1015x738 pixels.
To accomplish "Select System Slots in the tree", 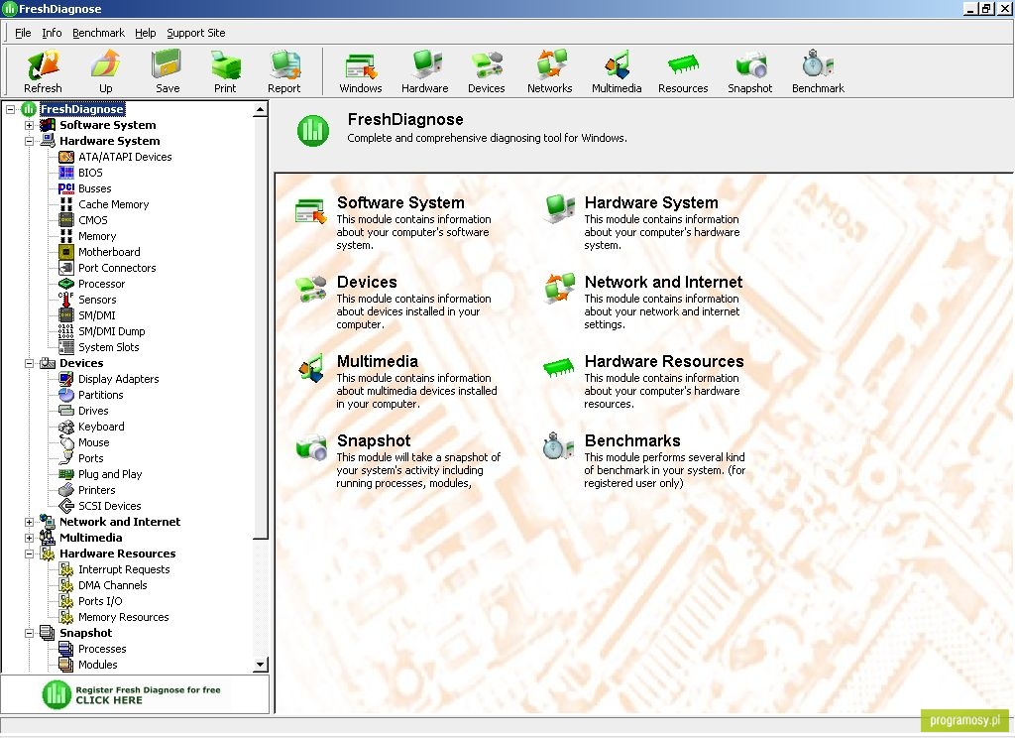I will (x=109, y=347).
